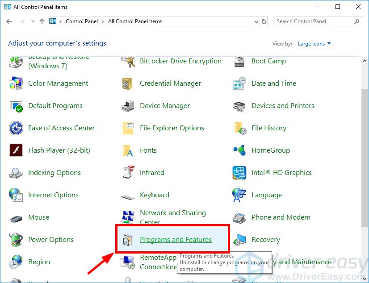Viewport: 369px width, 283px height.
Task: Click the vertical scrollbar up arrow
Action: click(x=365, y=61)
